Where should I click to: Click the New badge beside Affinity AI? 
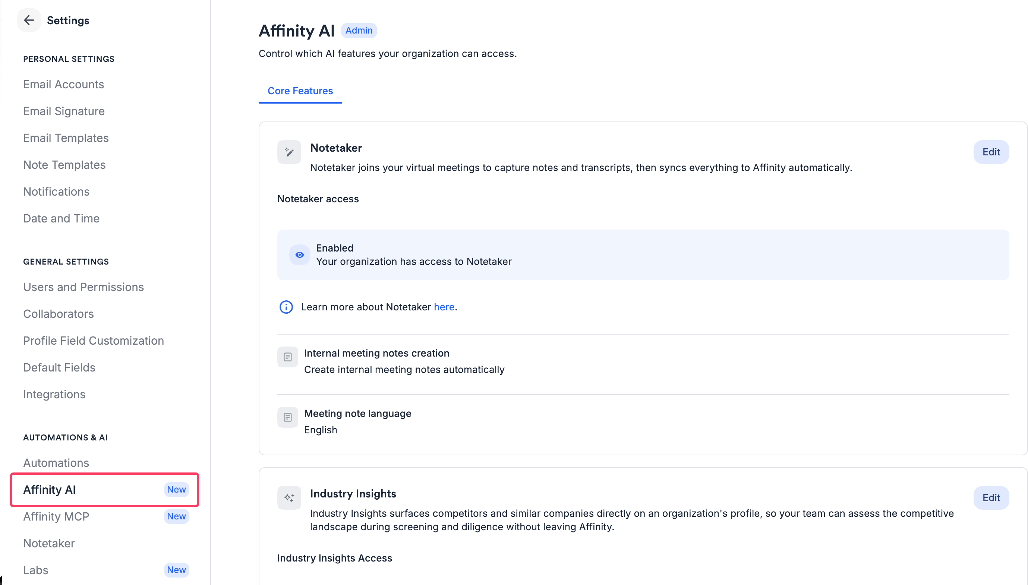click(x=176, y=489)
